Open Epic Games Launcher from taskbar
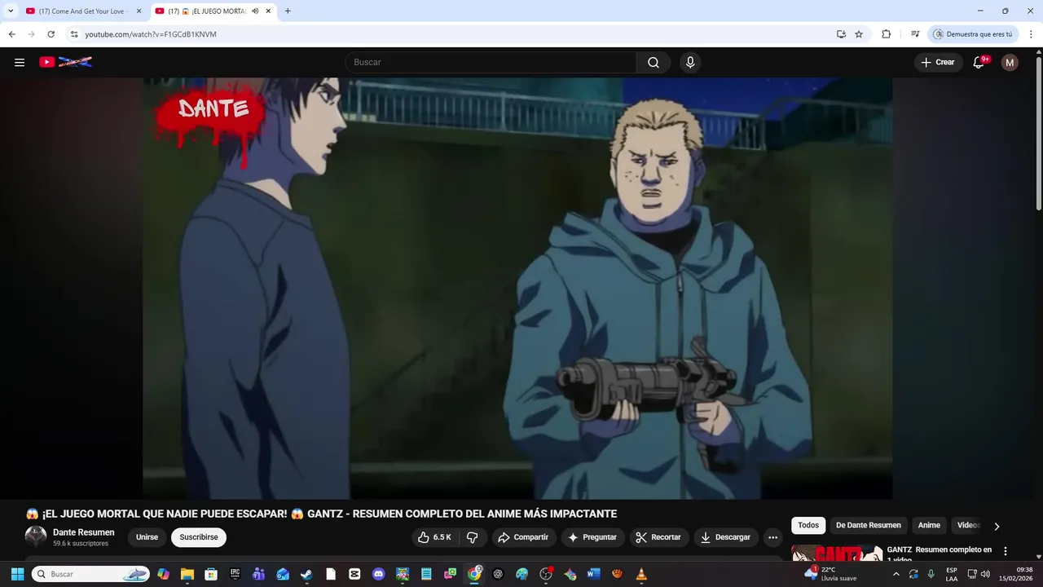The height and width of the screenshot is (587, 1043). pyautogui.click(x=235, y=574)
